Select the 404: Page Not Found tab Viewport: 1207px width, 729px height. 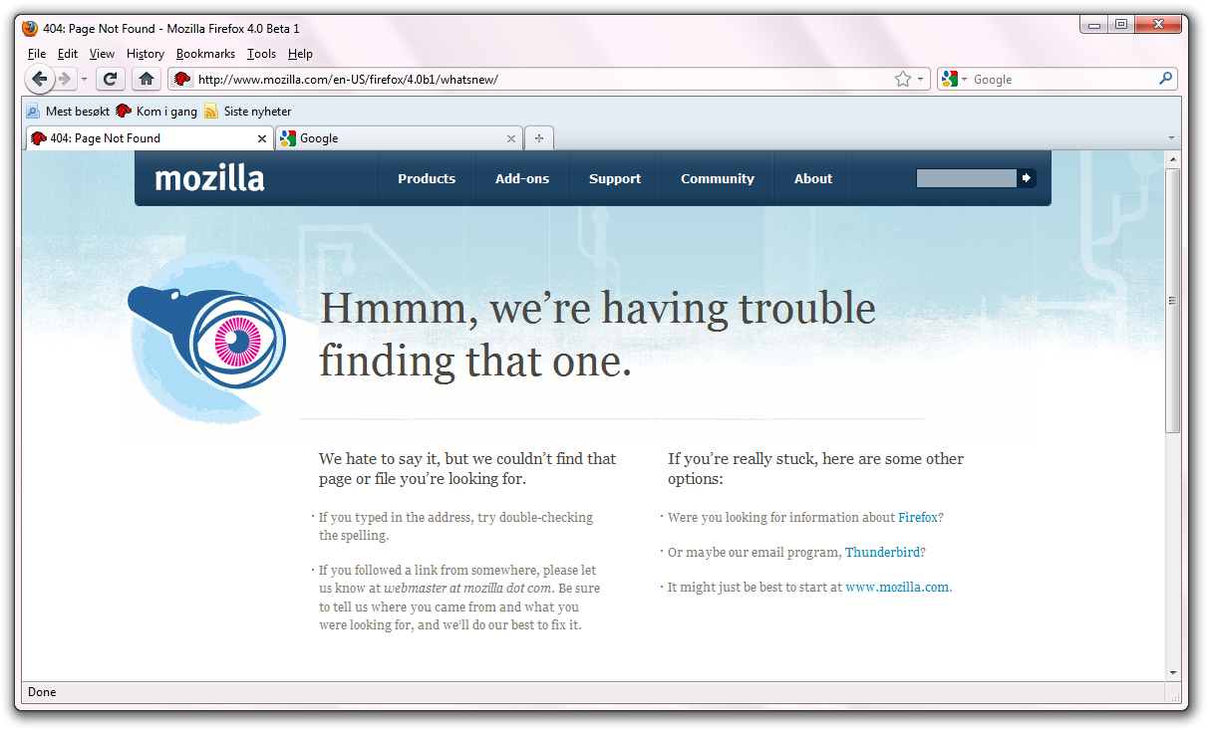pos(150,138)
